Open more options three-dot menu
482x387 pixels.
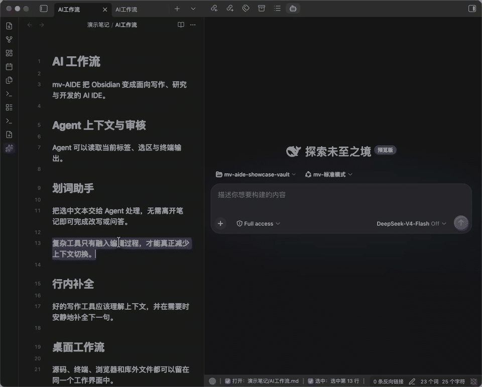[x=193, y=25]
